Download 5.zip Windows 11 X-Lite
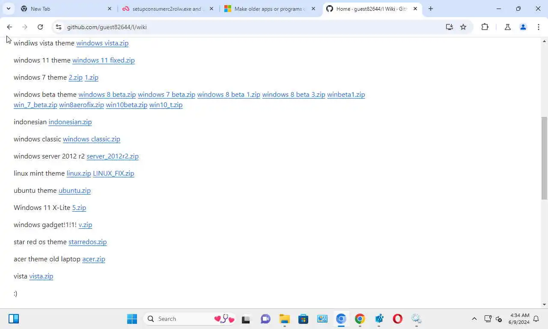 pos(79,208)
